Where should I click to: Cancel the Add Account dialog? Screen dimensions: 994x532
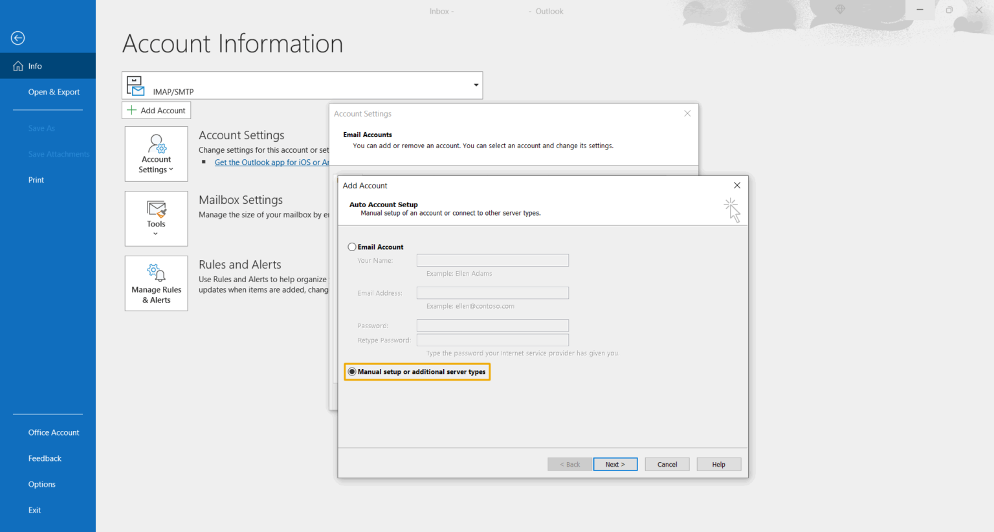pos(667,464)
